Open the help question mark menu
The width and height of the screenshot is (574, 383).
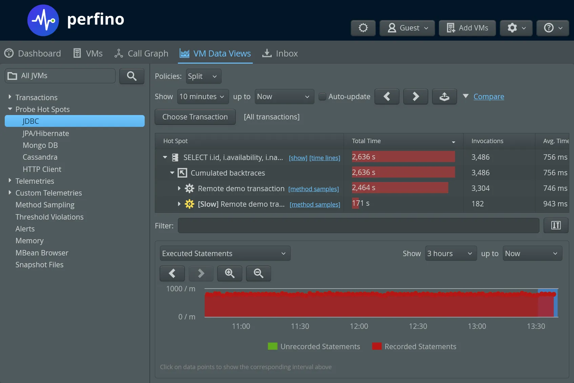tap(552, 28)
